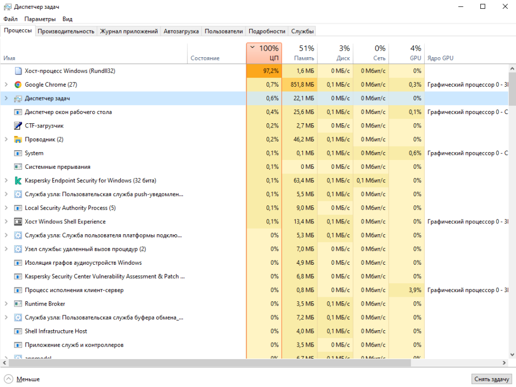
Task: Open the Автозагрузка tab
Action: pyautogui.click(x=181, y=31)
